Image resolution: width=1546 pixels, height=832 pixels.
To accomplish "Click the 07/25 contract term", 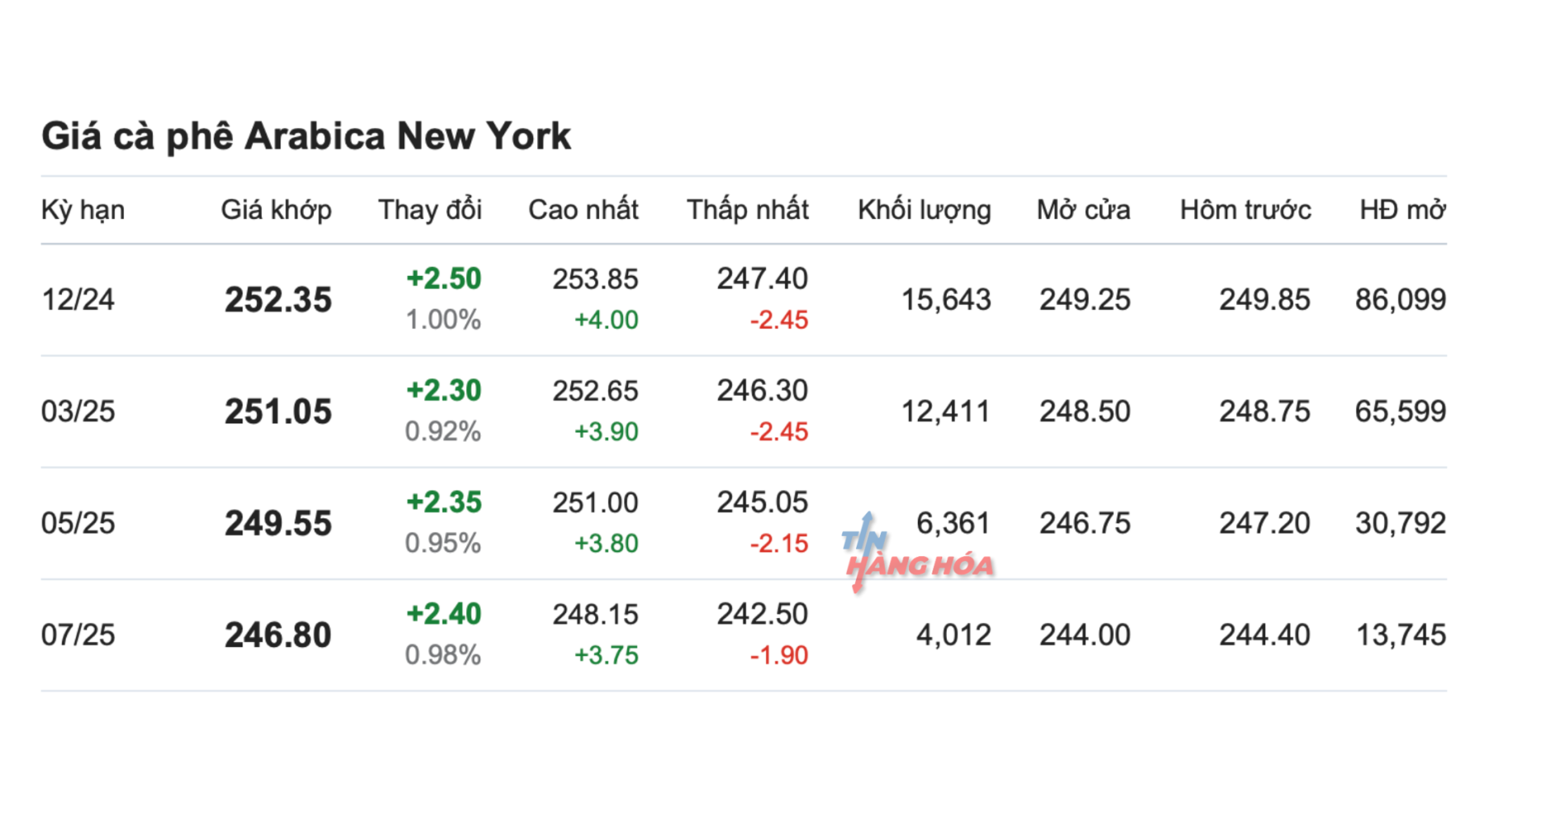I will pyautogui.click(x=78, y=636).
